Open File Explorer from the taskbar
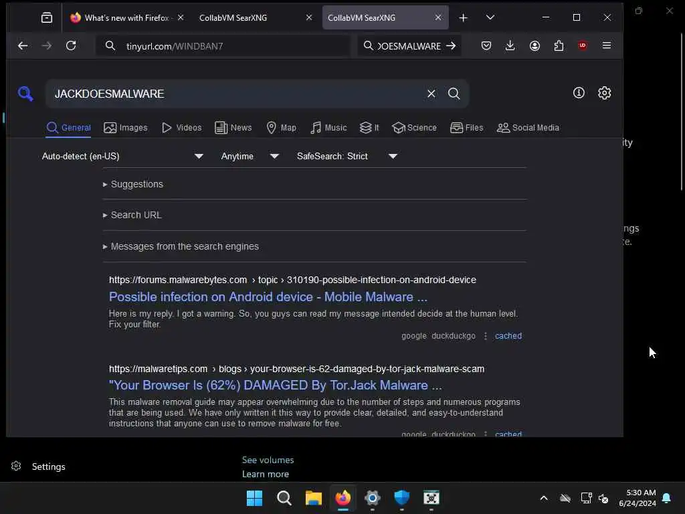The image size is (685, 514). (x=313, y=498)
